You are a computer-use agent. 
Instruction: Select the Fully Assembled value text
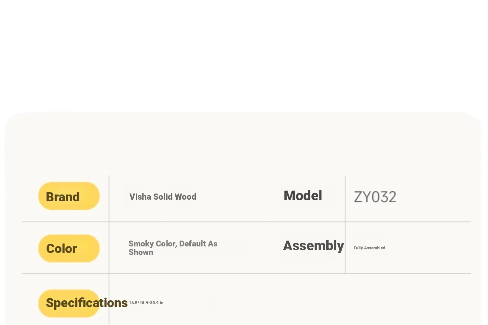coord(369,248)
